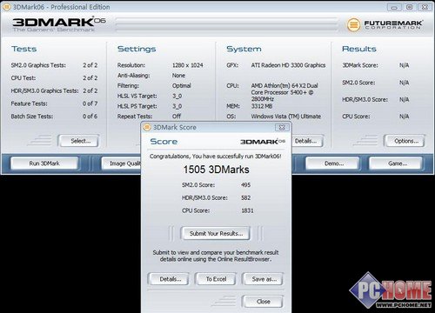Click the Tests section heading
The height and width of the screenshot is (313, 435).
pos(24,49)
